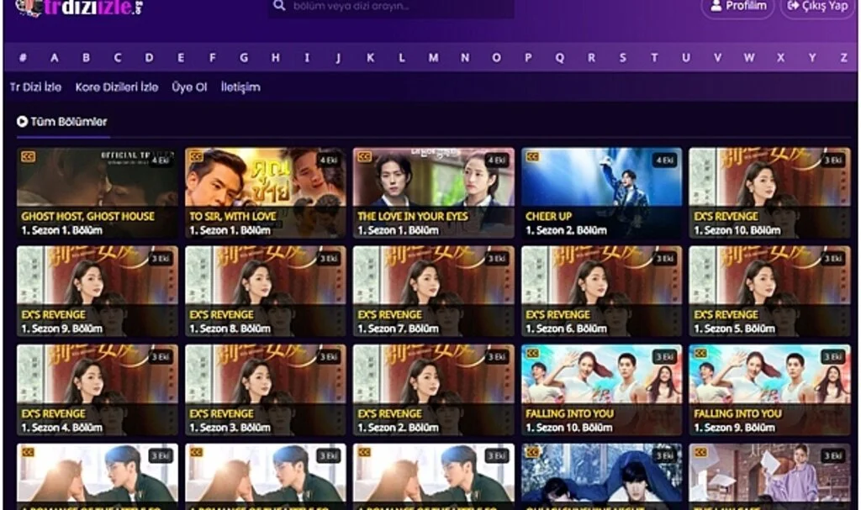The width and height of the screenshot is (861, 510).
Task: Filter series by letter G
Action: pos(244,58)
